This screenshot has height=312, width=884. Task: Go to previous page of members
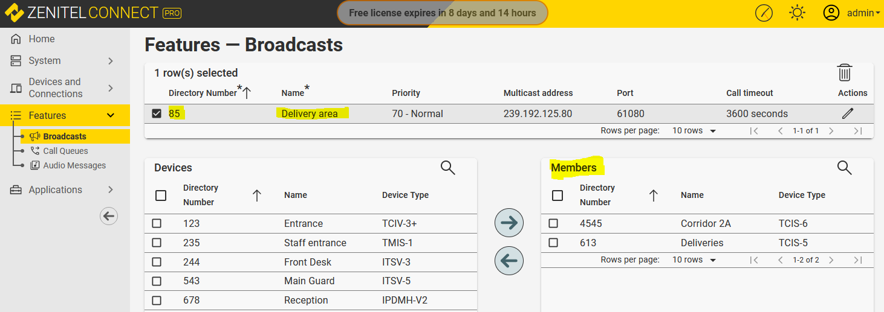[780, 260]
